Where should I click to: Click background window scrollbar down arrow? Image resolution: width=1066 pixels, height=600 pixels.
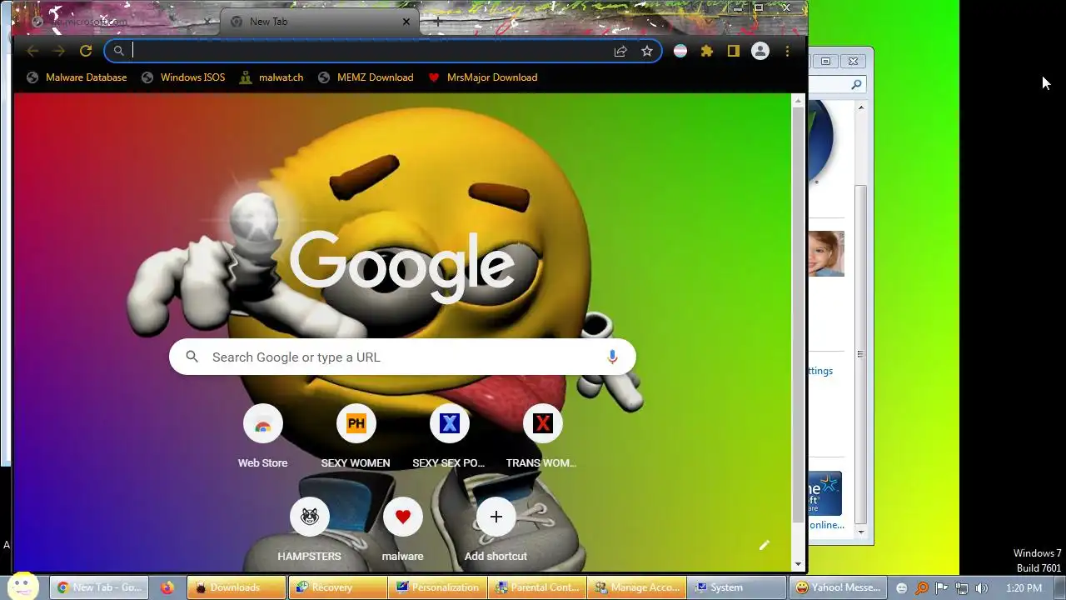861,532
